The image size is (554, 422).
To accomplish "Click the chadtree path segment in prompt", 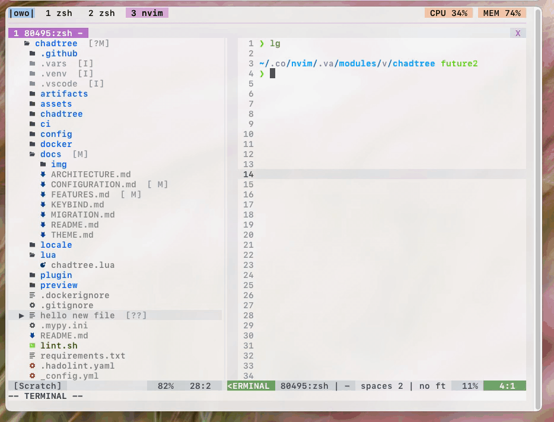I will click(x=414, y=63).
